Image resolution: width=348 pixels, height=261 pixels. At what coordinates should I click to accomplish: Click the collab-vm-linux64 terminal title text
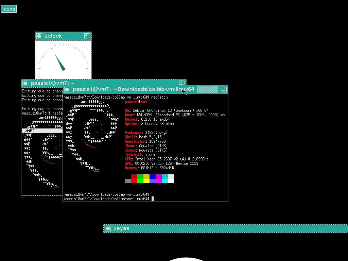133,89
